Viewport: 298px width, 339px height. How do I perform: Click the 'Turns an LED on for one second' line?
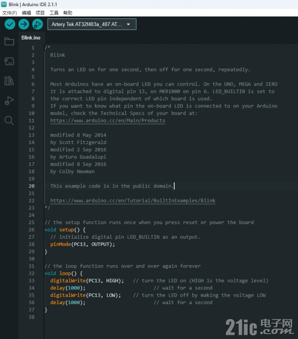point(150,70)
